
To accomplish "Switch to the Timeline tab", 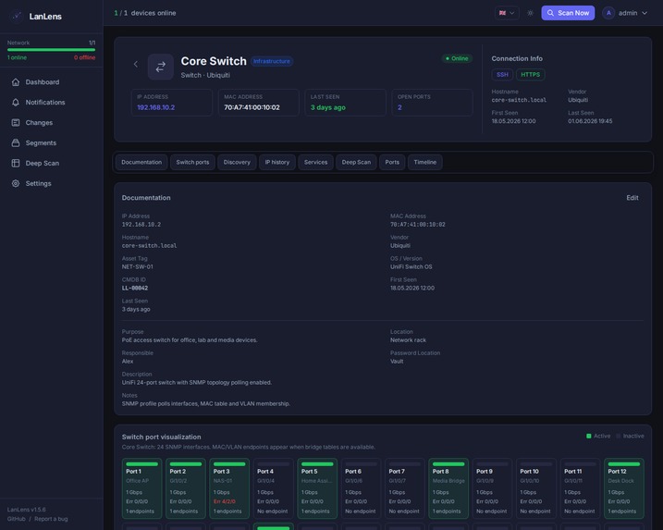I will point(425,163).
